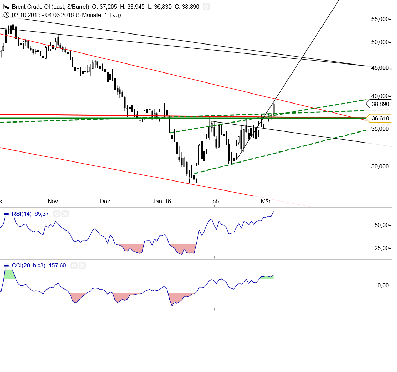Open settings for the CCI(20, hlc3) indicator
Viewport: 397px width, 372px height.
(x=74, y=266)
